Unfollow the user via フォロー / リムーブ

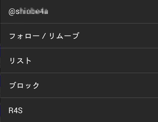(44, 36)
